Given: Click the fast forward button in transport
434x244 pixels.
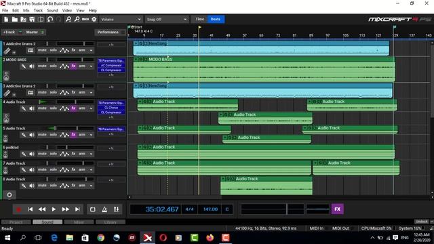Looking at the screenshot, I should pos(66,209).
